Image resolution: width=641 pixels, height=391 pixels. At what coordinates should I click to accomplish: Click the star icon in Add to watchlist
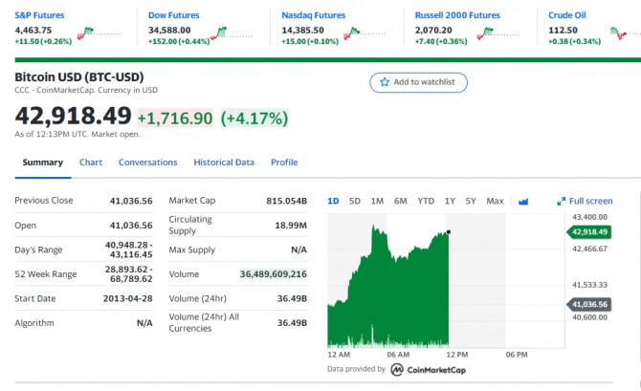pos(385,83)
